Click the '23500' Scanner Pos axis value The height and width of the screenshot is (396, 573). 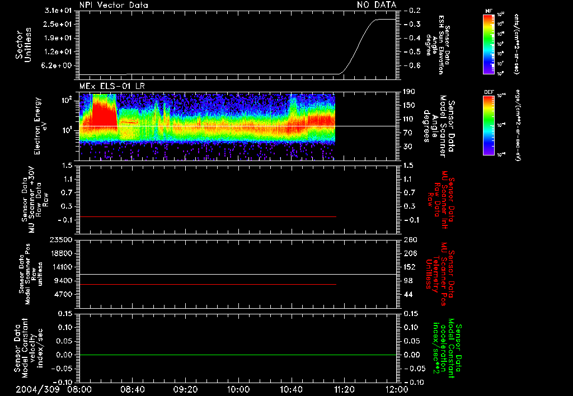[61, 240]
